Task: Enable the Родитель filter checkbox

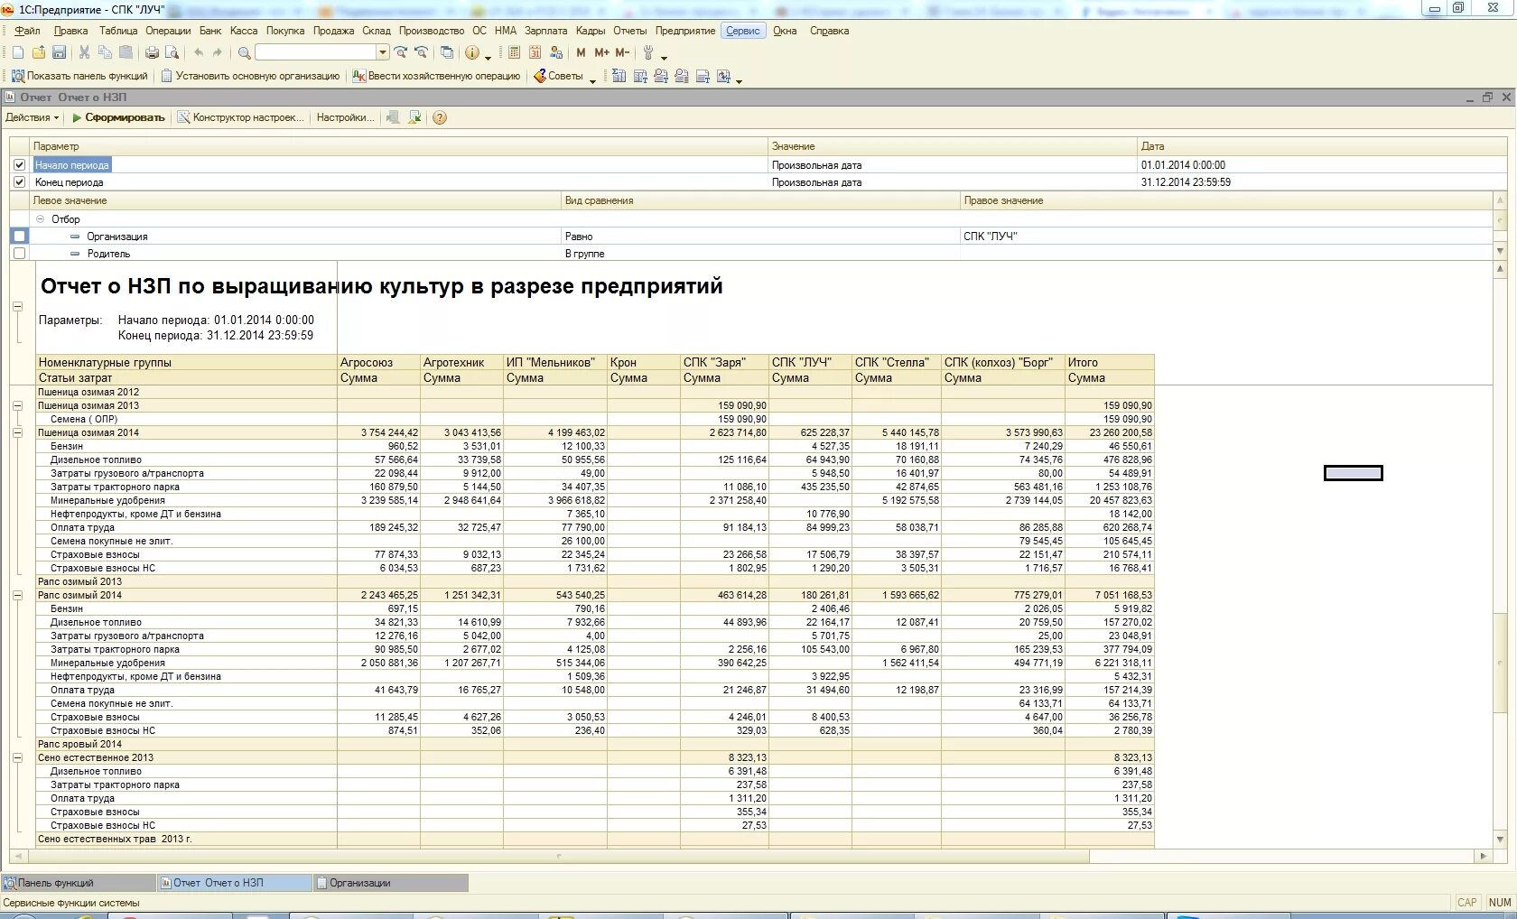Action: (19, 254)
